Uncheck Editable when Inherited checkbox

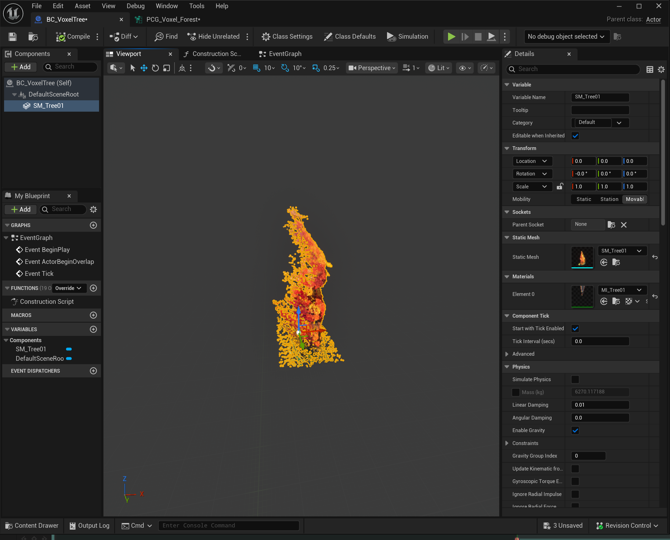575,136
